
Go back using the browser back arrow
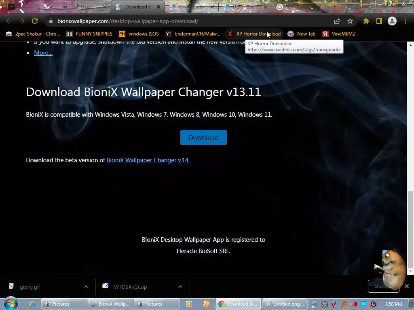point(9,21)
